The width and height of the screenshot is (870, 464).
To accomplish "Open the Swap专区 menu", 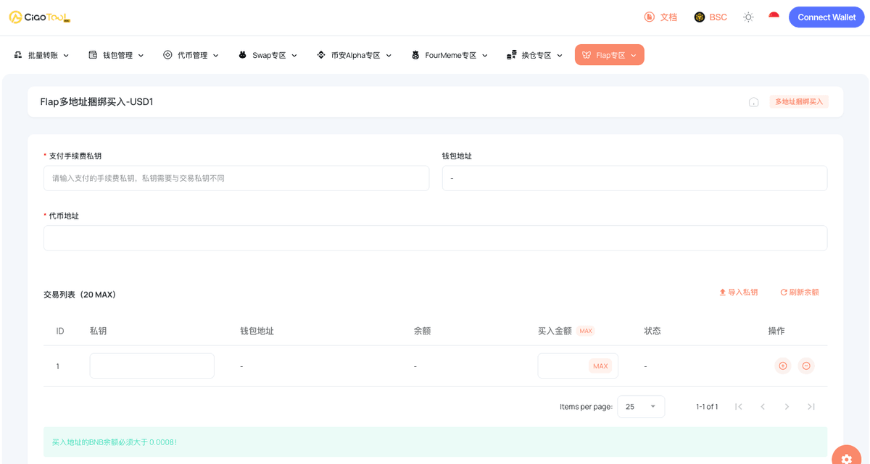I will tap(268, 55).
